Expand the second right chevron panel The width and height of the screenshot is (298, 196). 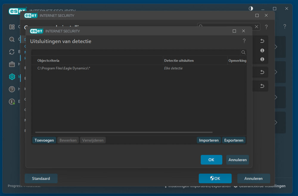[x=276, y=72]
